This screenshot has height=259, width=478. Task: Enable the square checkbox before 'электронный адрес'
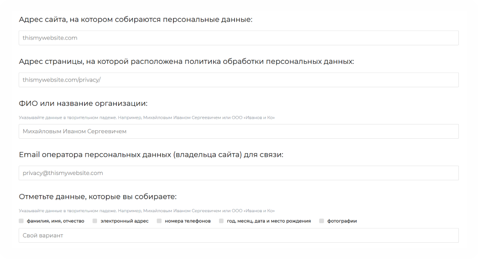tap(95, 221)
